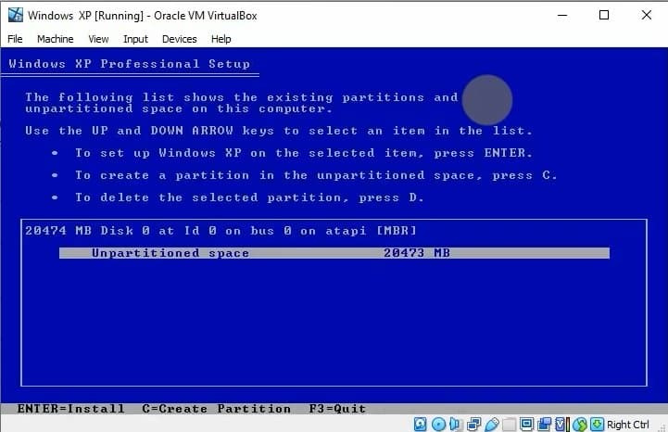Click the USB devices status icon

pos(492,425)
